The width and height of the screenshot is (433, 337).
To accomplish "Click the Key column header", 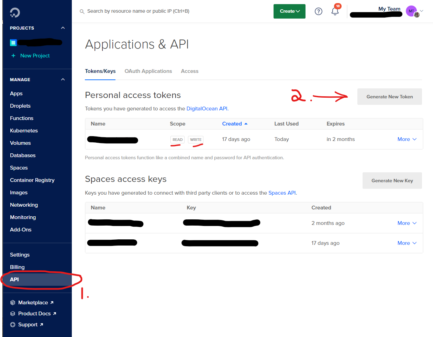I will [x=191, y=208].
